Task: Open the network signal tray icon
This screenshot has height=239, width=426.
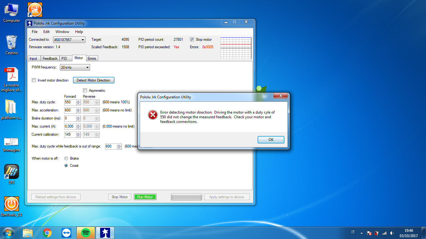Action: (384, 233)
